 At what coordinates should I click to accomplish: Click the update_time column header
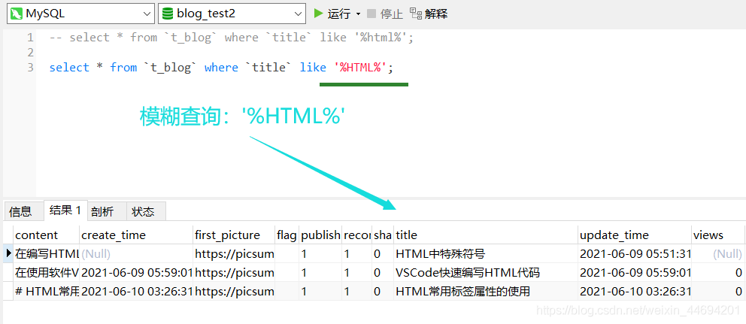click(x=635, y=235)
